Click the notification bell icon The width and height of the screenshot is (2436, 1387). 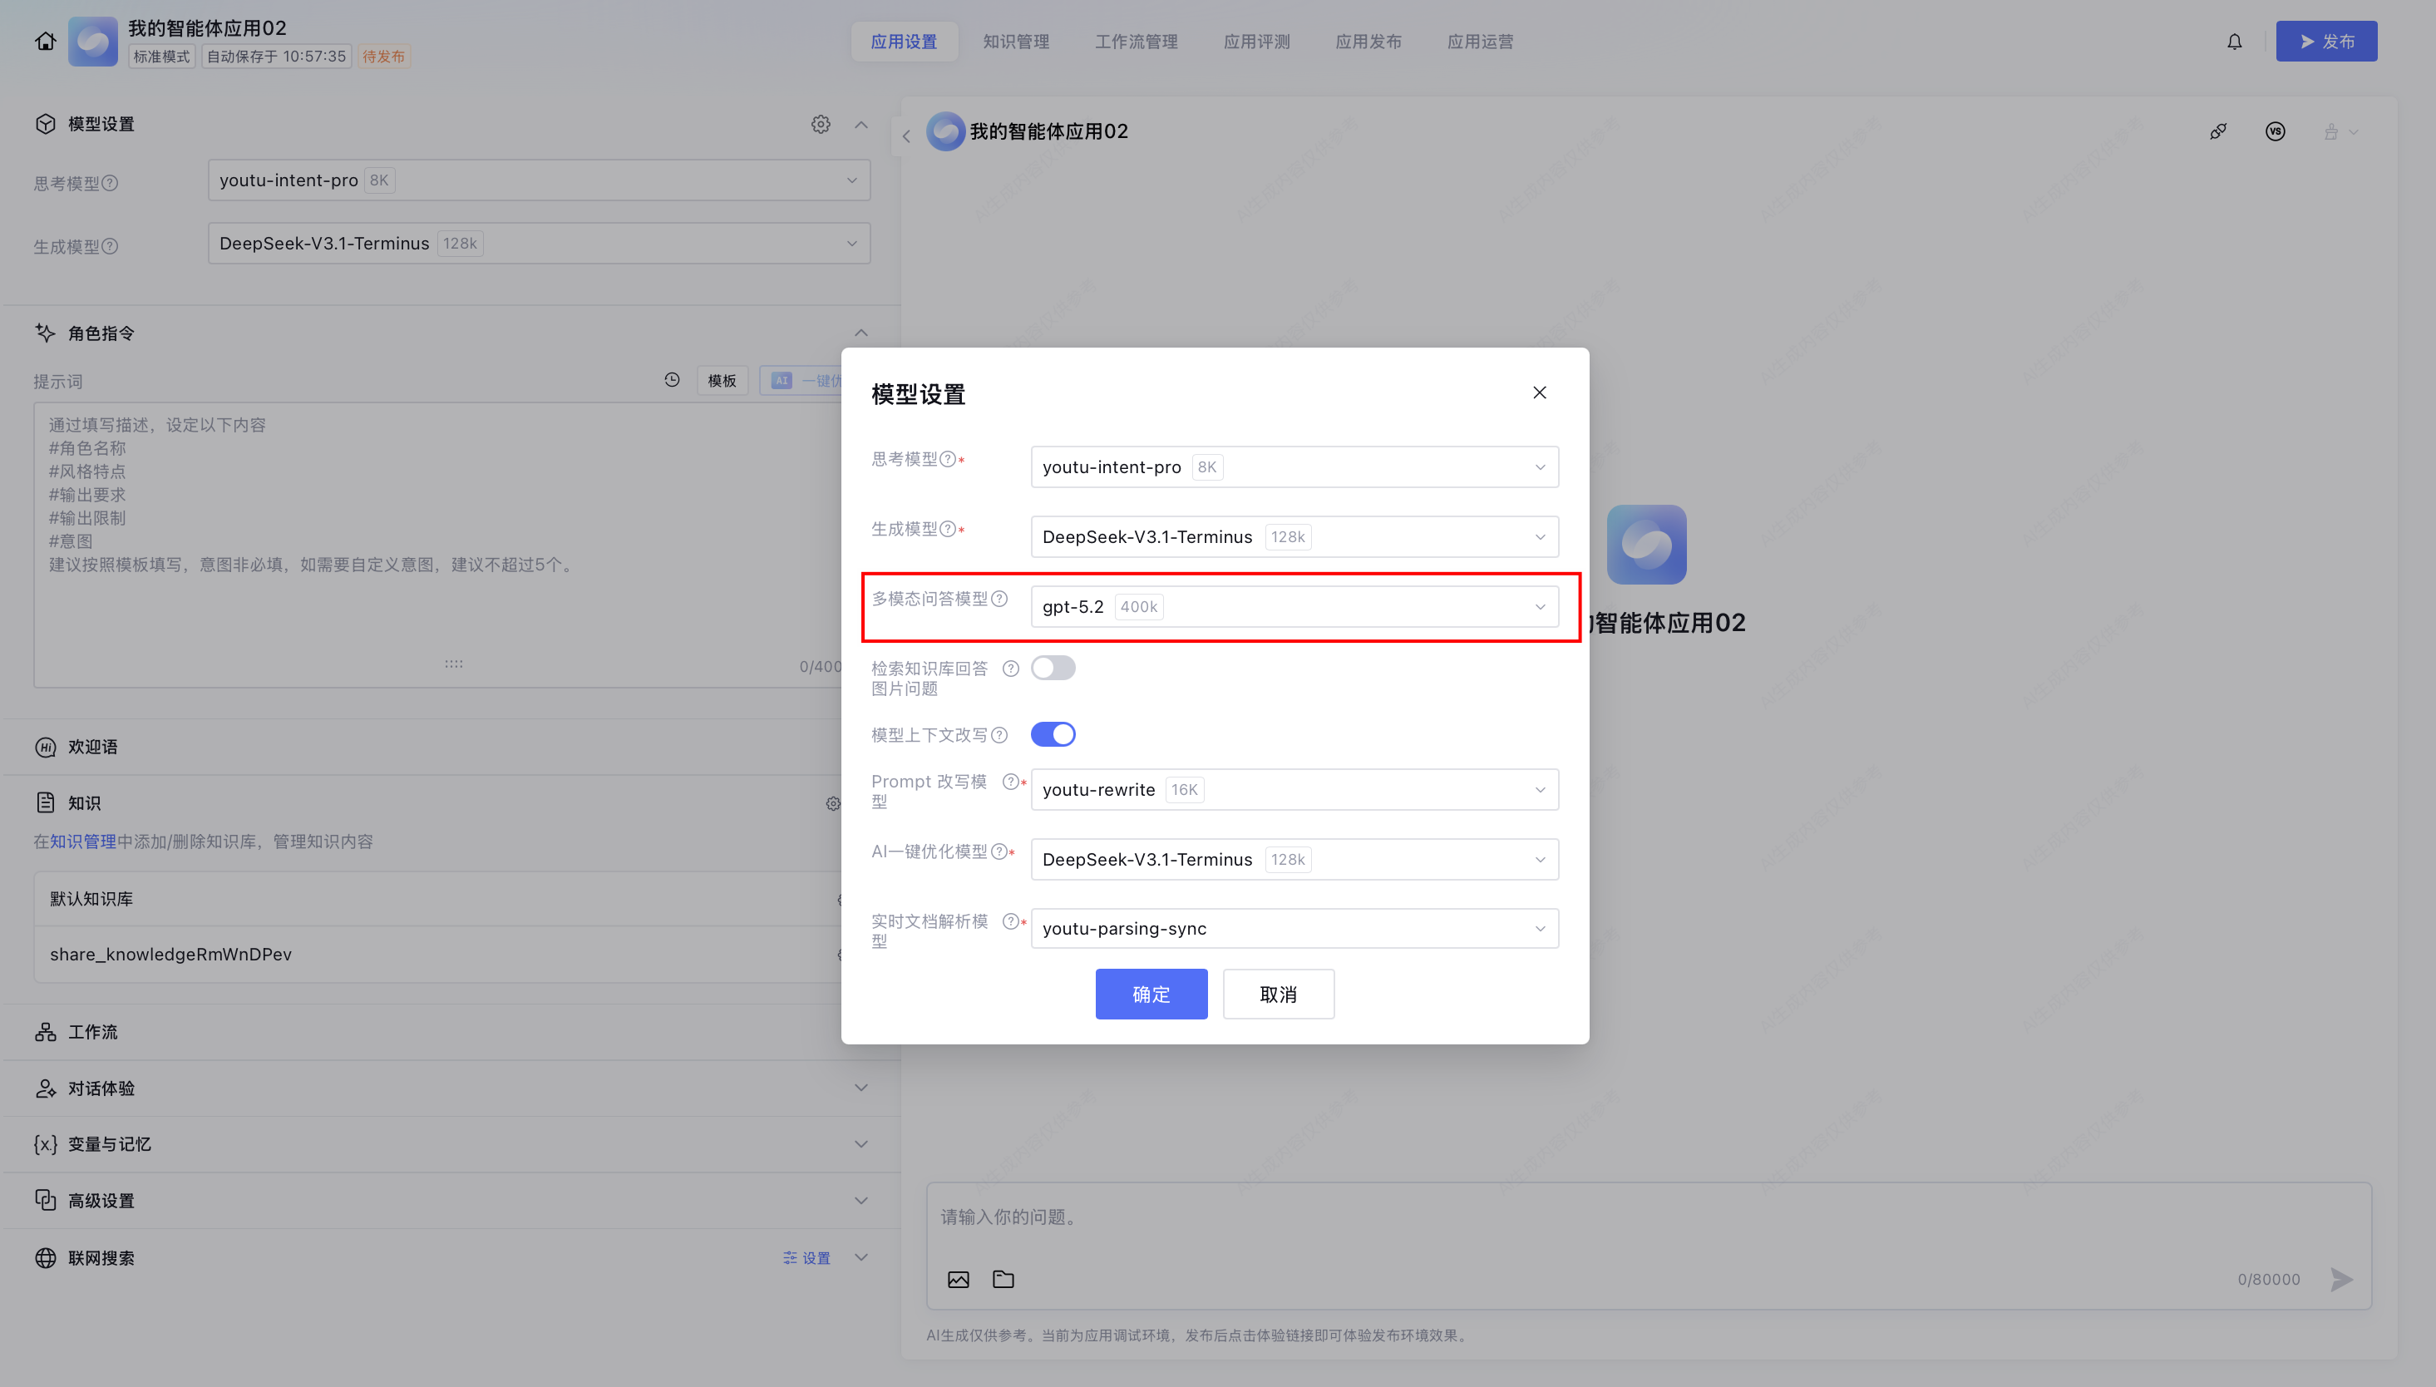(2234, 41)
